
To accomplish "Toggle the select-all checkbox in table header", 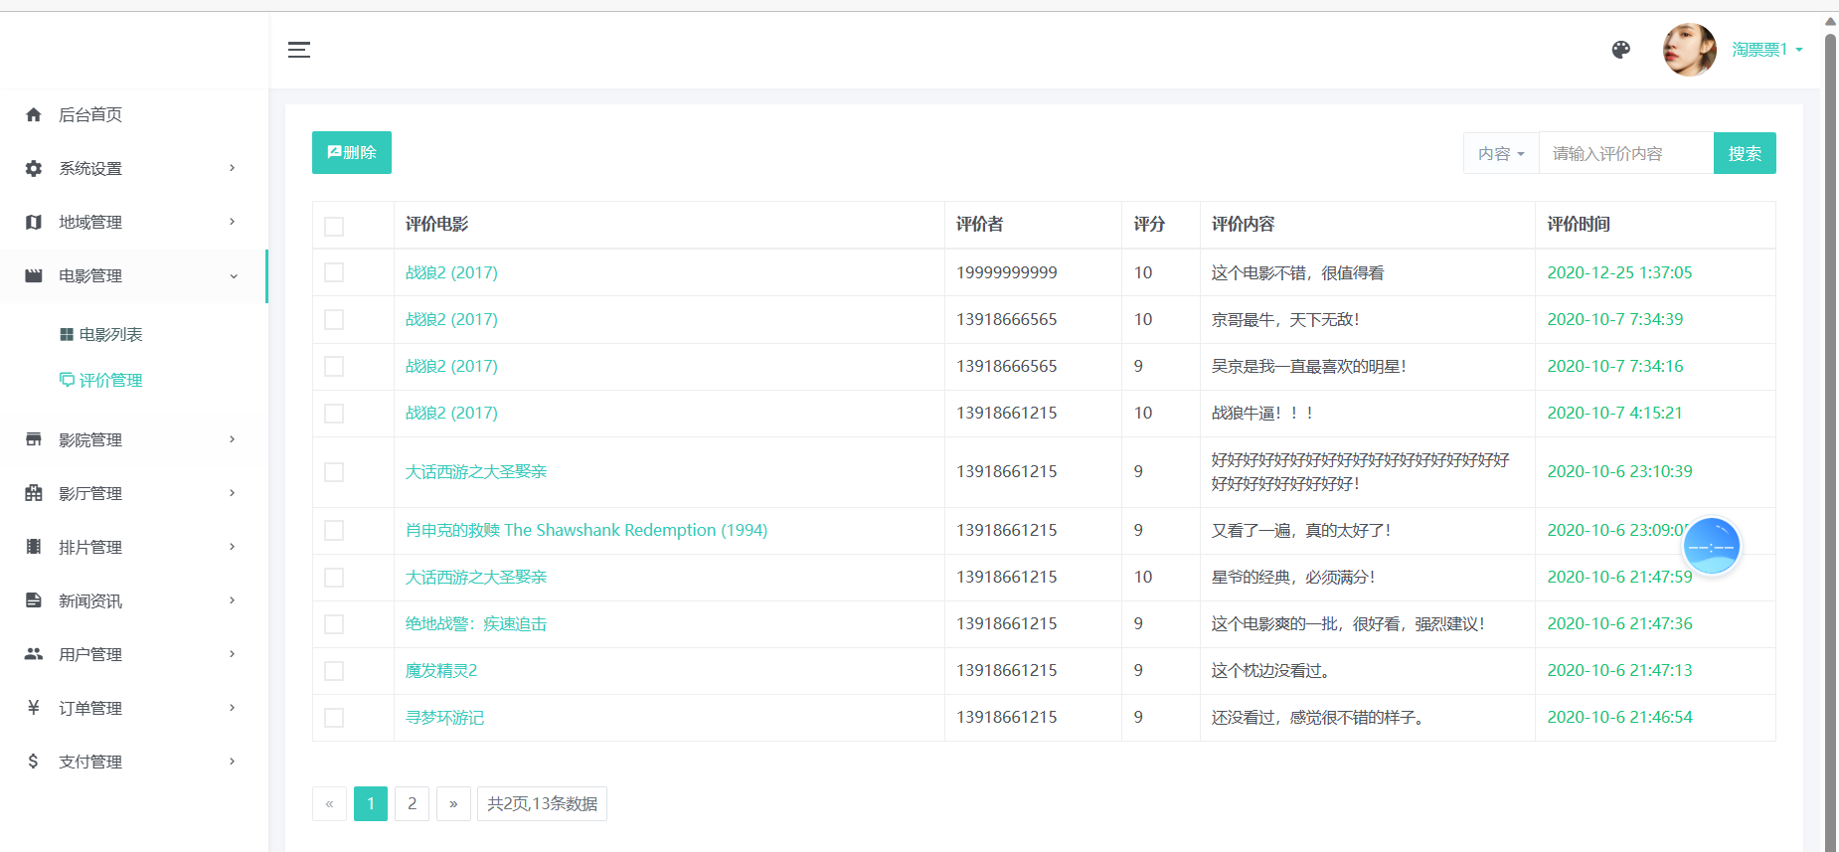I will [334, 226].
